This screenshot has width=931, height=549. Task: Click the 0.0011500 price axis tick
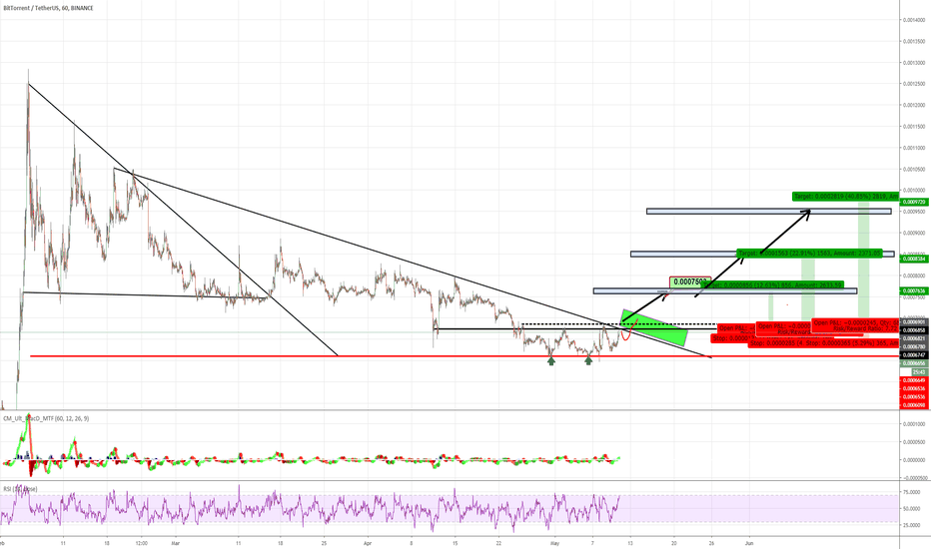click(x=914, y=127)
